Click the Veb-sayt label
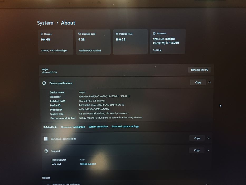The image size is (246, 185). click(56, 164)
